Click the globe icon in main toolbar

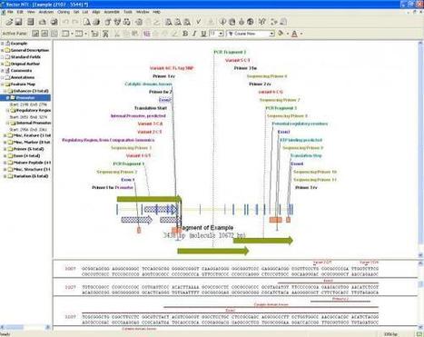click(x=251, y=22)
